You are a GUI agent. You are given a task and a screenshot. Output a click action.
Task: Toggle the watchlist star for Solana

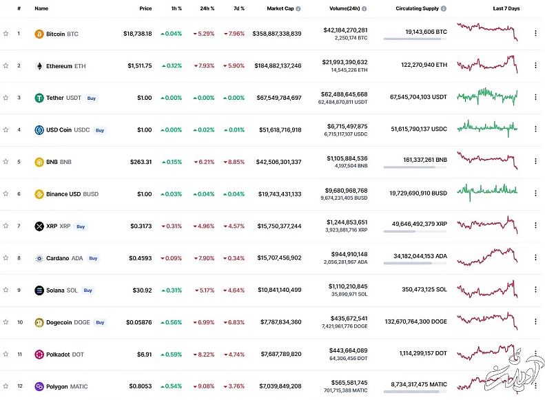coord(6,291)
